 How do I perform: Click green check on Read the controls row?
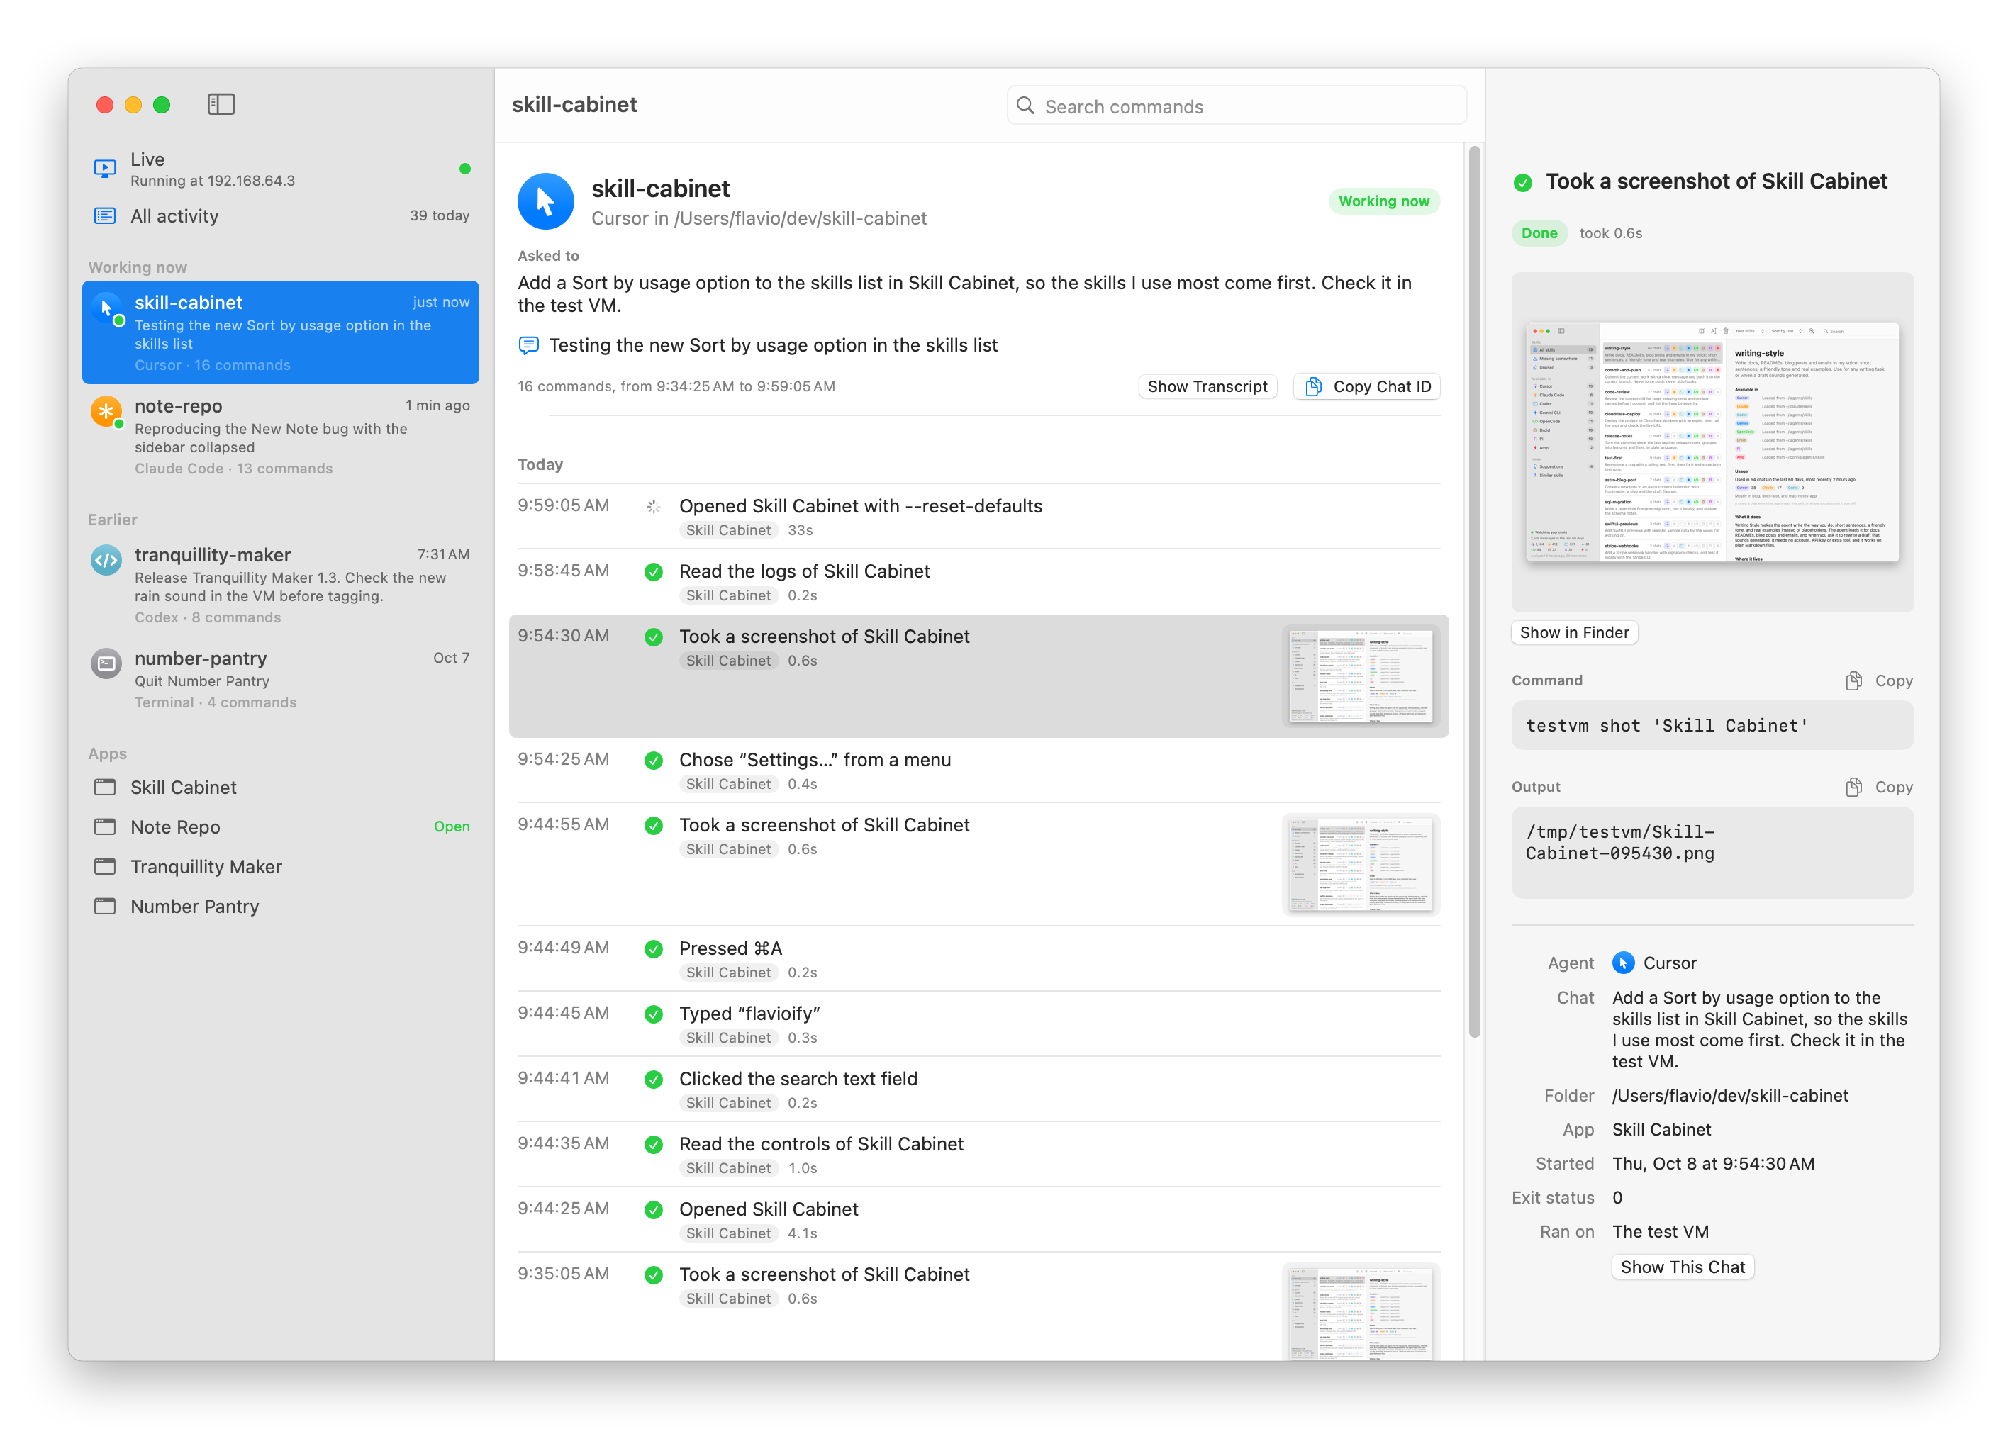point(653,1145)
